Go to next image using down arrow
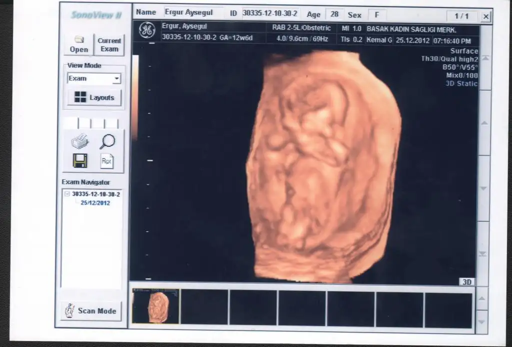 click(483, 188)
